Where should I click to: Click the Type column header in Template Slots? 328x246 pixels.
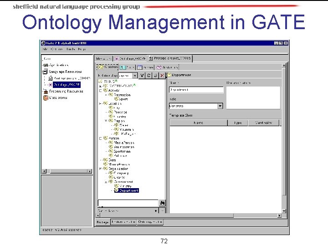(x=238, y=123)
